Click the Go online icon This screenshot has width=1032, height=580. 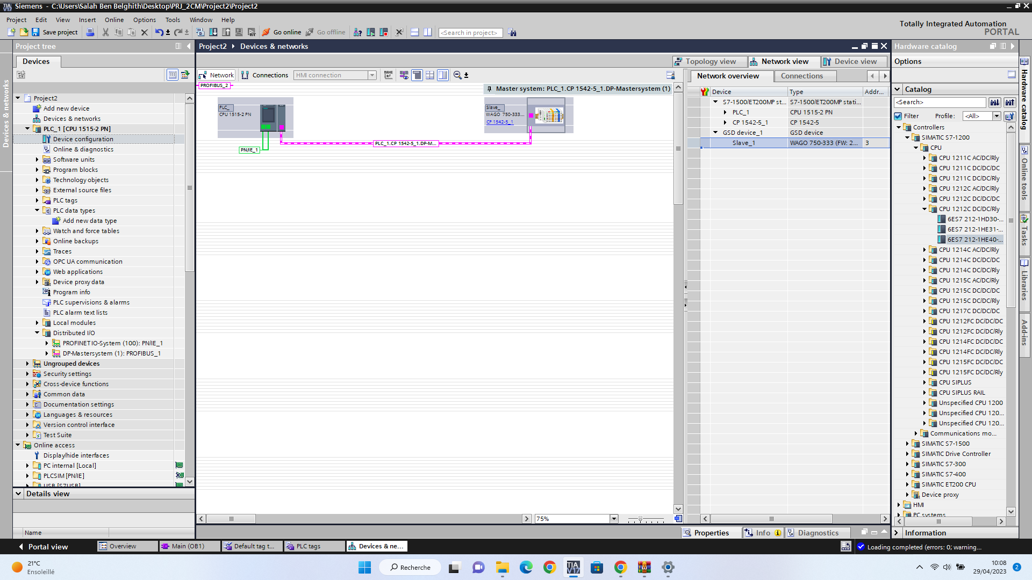[x=266, y=32]
